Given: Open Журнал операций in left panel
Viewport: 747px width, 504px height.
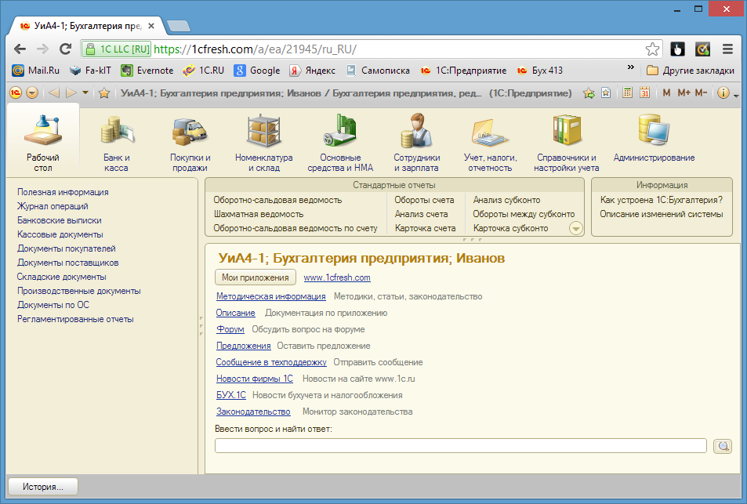Looking at the screenshot, I should tap(53, 206).
